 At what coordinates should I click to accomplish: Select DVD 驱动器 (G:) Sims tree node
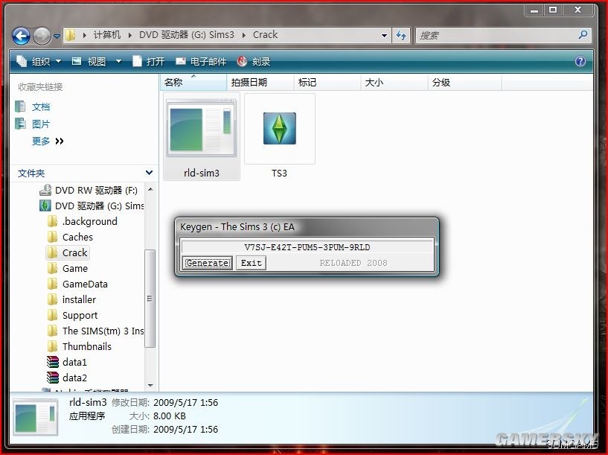click(92, 206)
